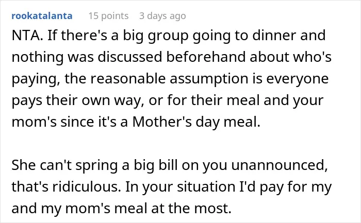Click the word 'paying,' in the comment
The image size is (361, 223).
36,79
